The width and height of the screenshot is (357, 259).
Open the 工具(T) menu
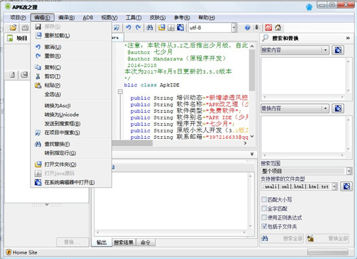coord(134,18)
